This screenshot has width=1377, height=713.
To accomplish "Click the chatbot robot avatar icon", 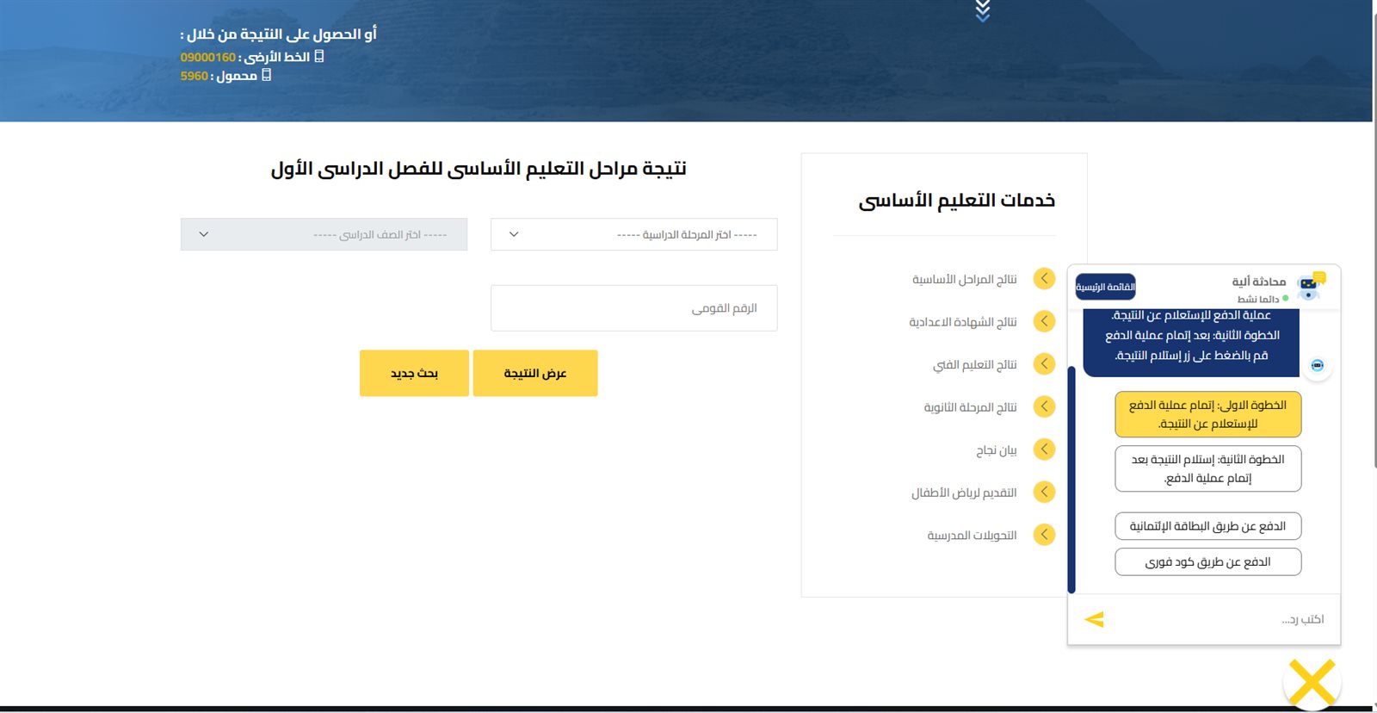I will 1310,287.
